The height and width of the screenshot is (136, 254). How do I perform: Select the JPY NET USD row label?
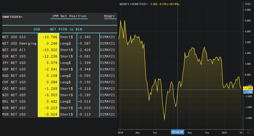point(14,63)
